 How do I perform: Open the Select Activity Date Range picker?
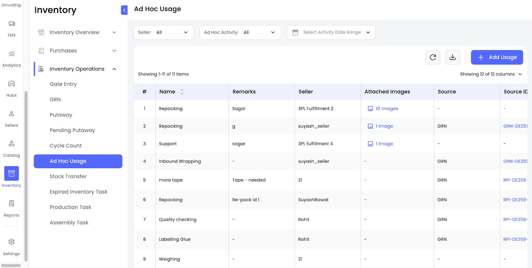click(x=331, y=33)
